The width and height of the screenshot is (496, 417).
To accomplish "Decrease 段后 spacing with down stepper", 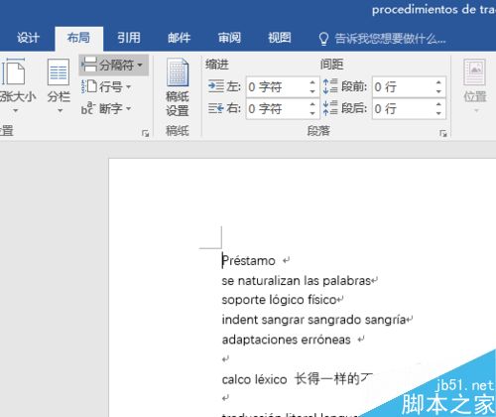I will tap(438, 113).
